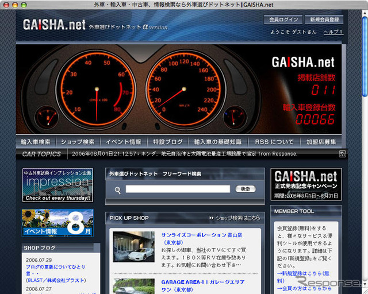This screenshot has width=368, height=294.
Task: Open the impression banner image
Action: click(57, 185)
